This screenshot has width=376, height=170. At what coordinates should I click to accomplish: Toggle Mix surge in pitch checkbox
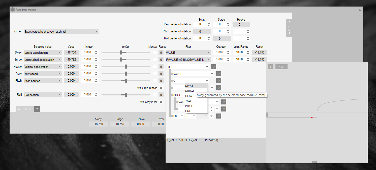[161, 88]
